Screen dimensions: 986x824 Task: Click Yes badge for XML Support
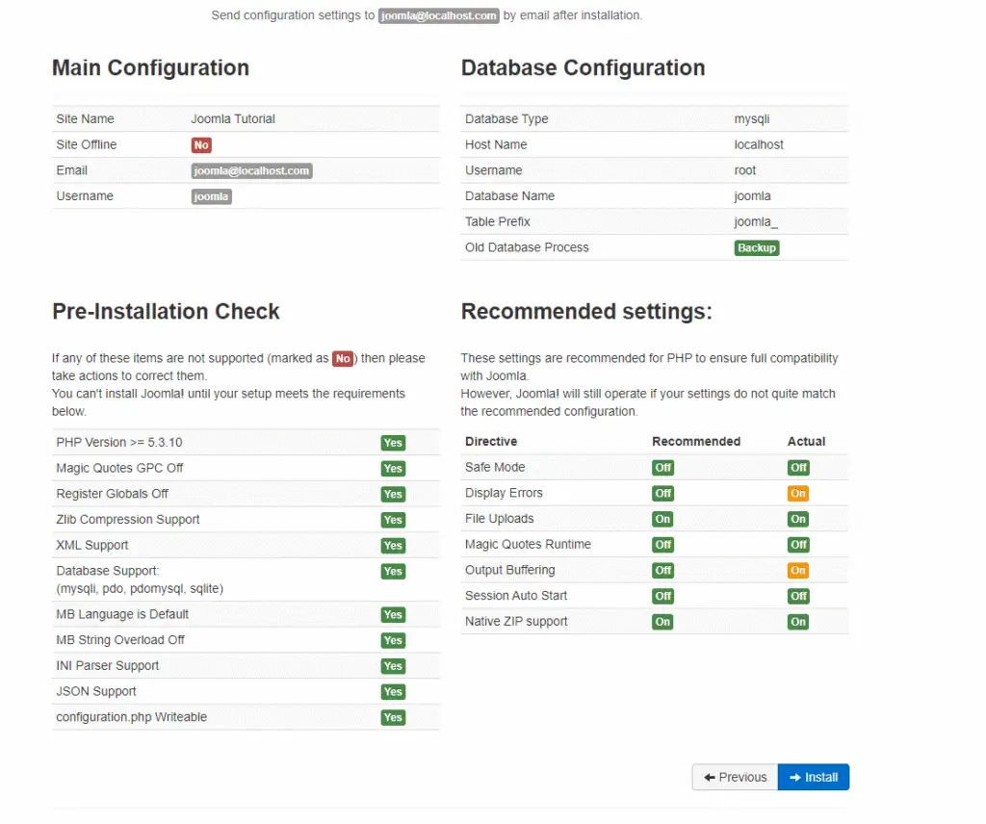pyautogui.click(x=393, y=546)
